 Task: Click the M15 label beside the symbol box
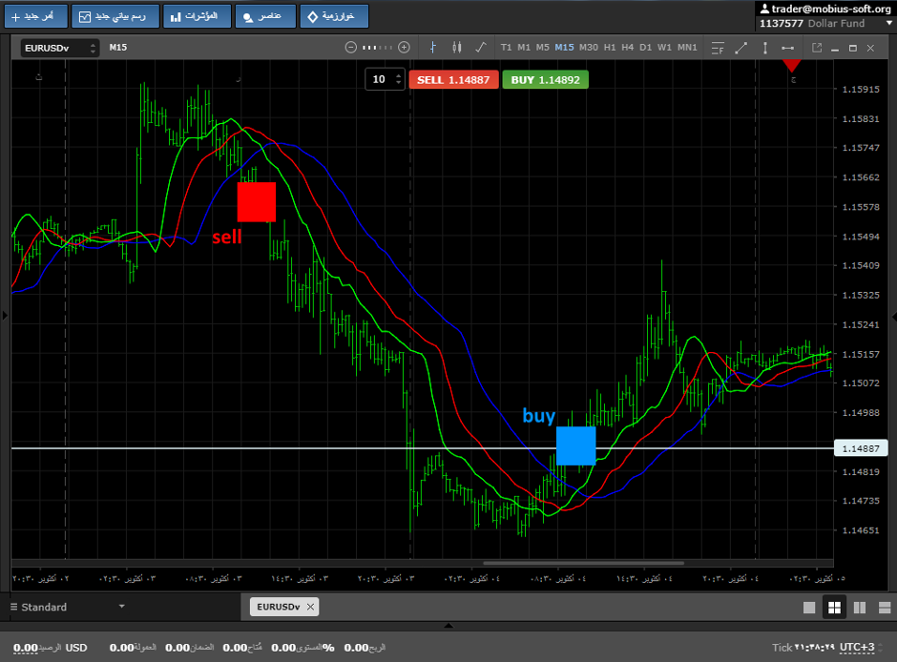pyautogui.click(x=117, y=48)
